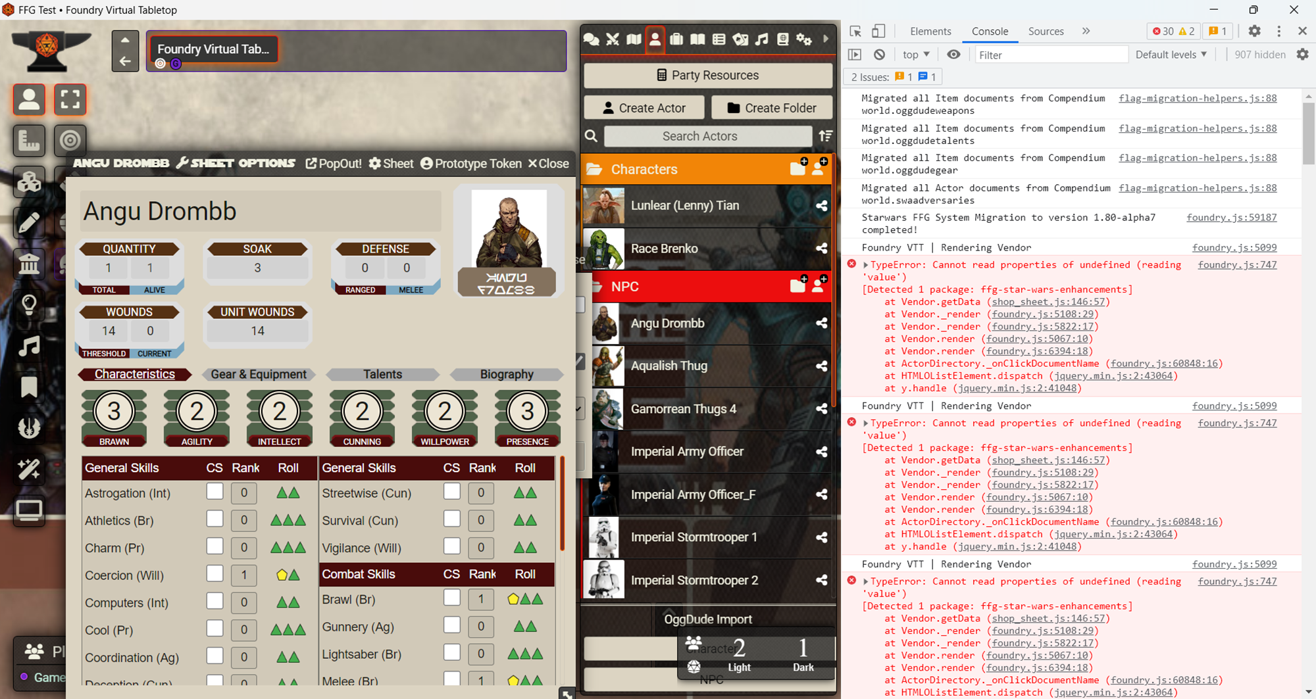Switch to the Items sidebar tab
The width and height of the screenshot is (1316, 699).
(x=676, y=39)
